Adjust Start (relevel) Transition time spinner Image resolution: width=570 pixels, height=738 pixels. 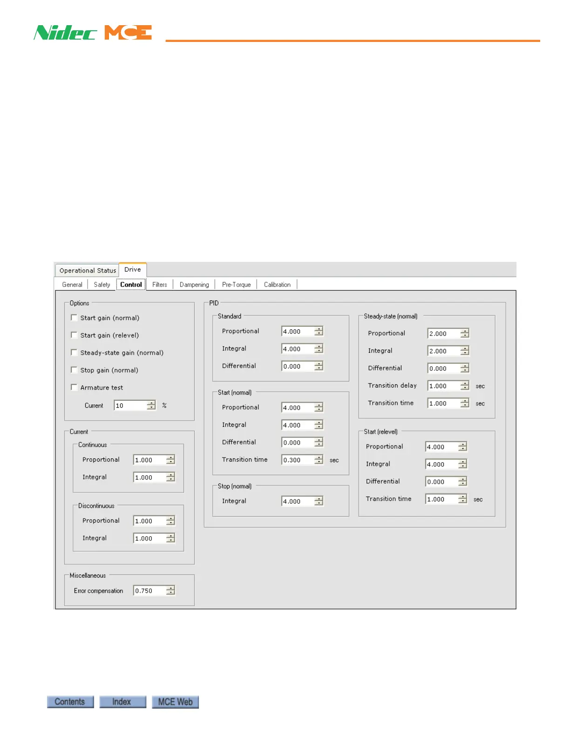(x=462, y=499)
